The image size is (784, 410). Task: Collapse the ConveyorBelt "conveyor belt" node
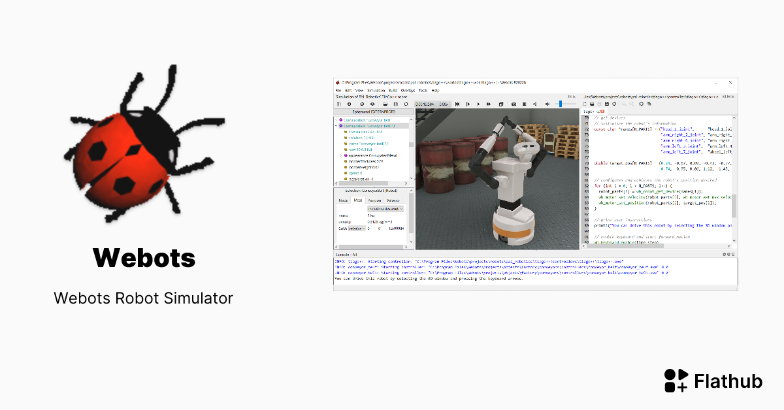336,125
